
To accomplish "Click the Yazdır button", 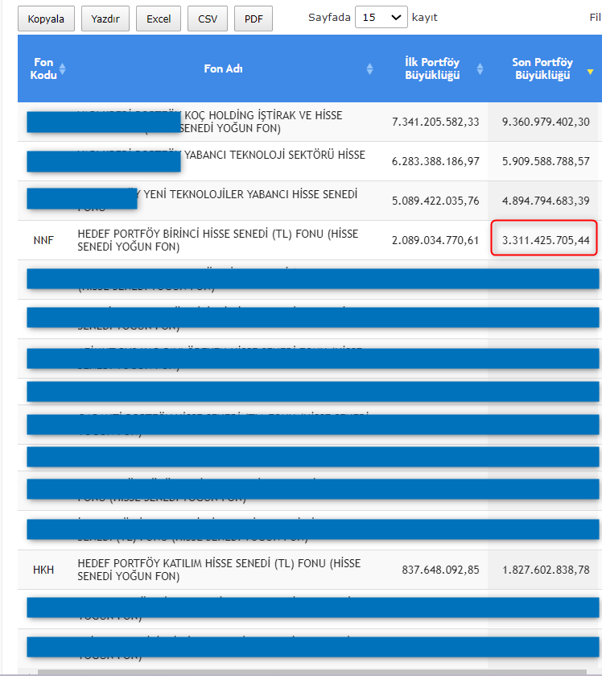I will point(105,19).
